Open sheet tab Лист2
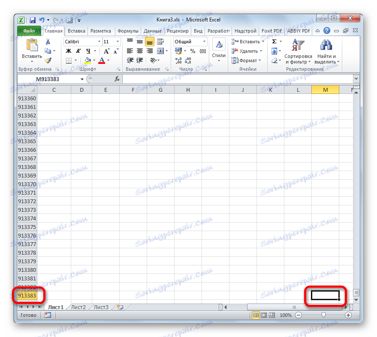Screen dimensions: 377x337 (x=78, y=307)
